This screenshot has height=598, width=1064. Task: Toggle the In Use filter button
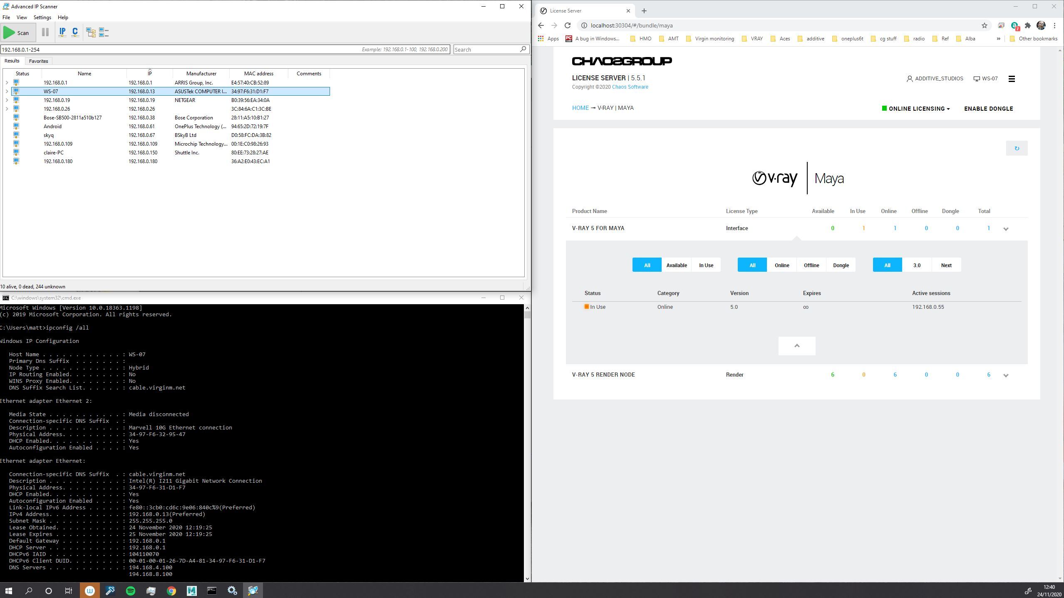(705, 265)
